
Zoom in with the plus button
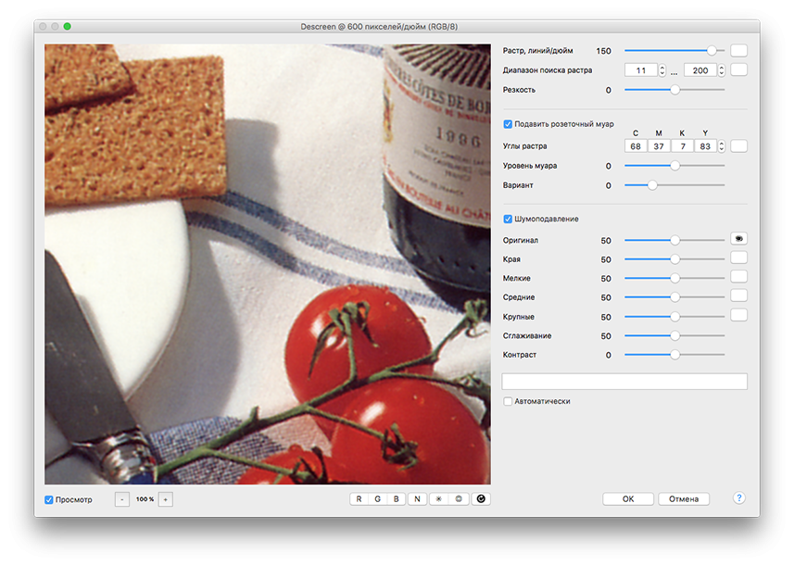pyautogui.click(x=165, y=499)
